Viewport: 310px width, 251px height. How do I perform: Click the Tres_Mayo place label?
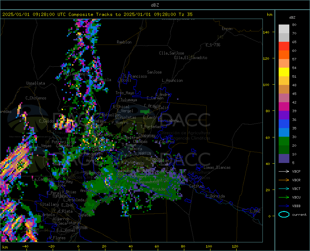point(125,93)
